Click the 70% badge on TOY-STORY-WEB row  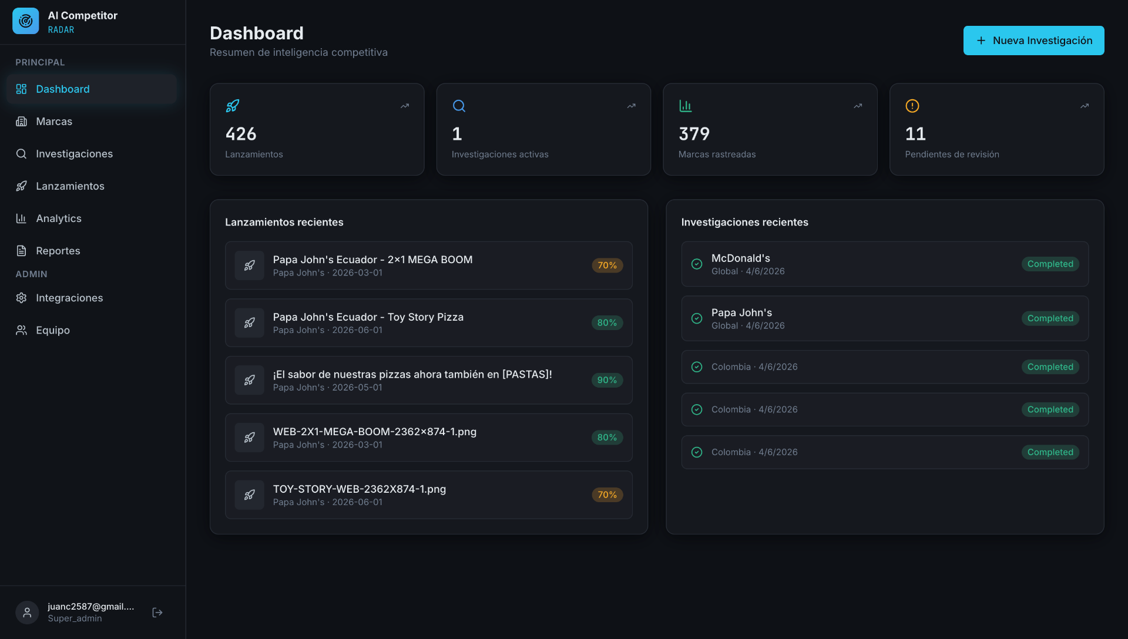click(607, 495)
